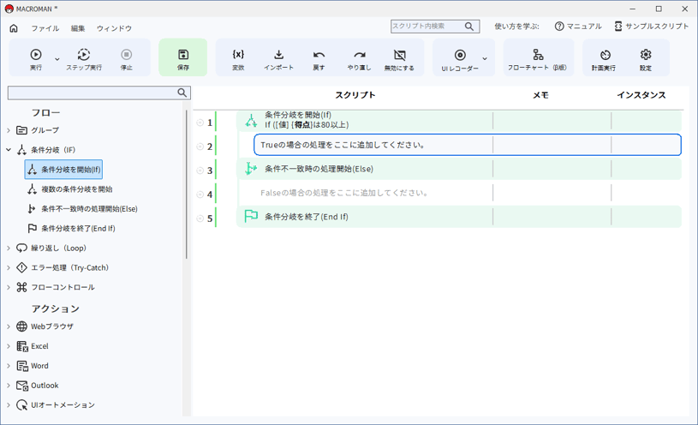
Task: Open UI Recorder dropdown arrow
Action: pos(485,58)
